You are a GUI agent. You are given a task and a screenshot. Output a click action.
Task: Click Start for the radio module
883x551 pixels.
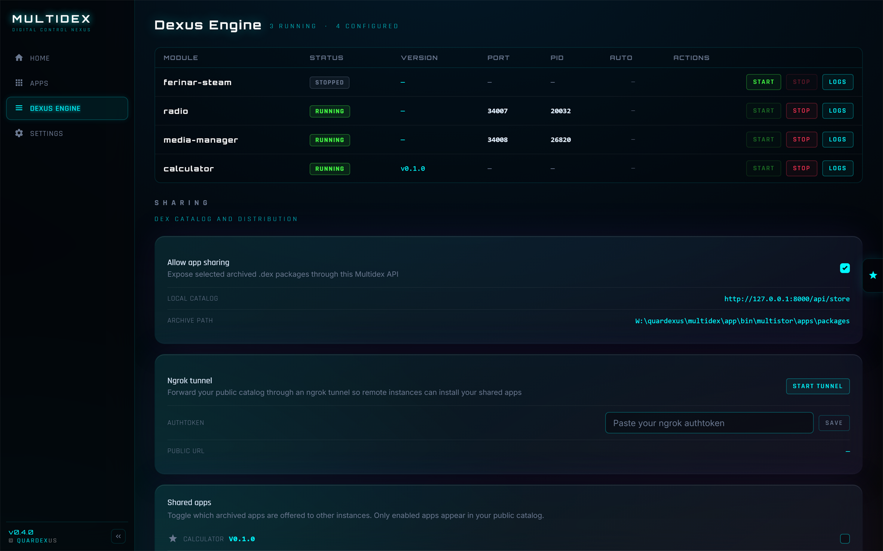pos(763,111)
